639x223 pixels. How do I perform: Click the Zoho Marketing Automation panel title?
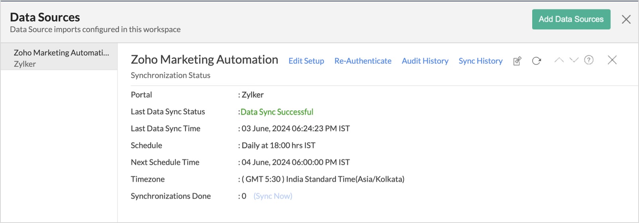pyautogui.click(x=204, y=60)
